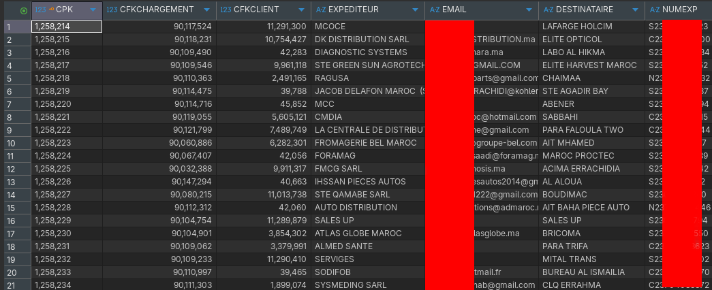The height and width of the screenshot is (290, 712).
Task: Select the CFKCHARGEMENT column header
Action: 159,10
